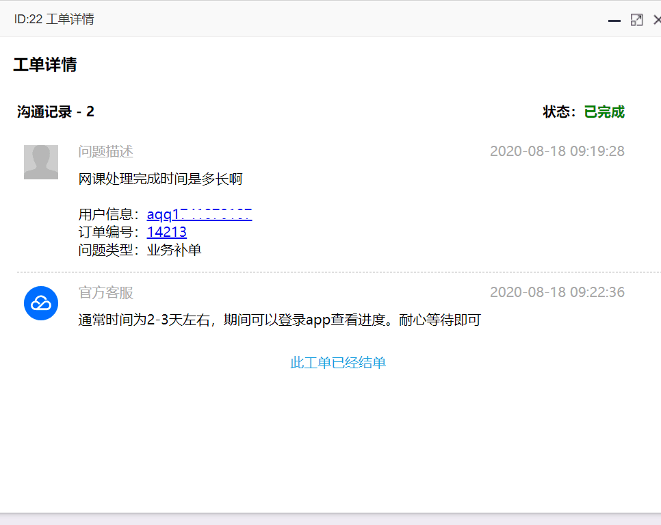
Task: Open user info link aqq17 in 用户信息 row
Action: coord(198,214)
